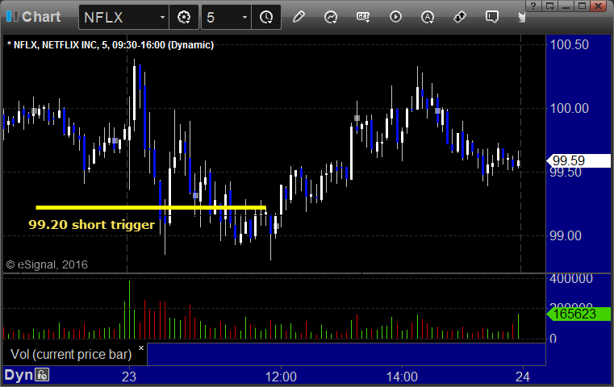Click the 14:00 time axis label
The height and width of the screenshot is (387, 614).
point(402,377)
